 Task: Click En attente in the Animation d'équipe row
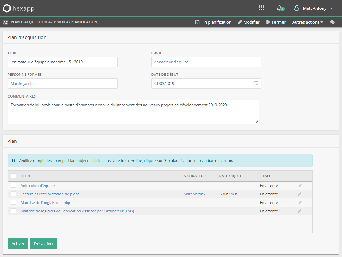pos(269,186)
